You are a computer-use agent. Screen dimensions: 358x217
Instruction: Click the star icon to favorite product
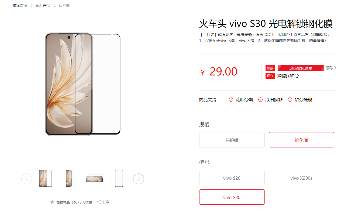point(52,202)
